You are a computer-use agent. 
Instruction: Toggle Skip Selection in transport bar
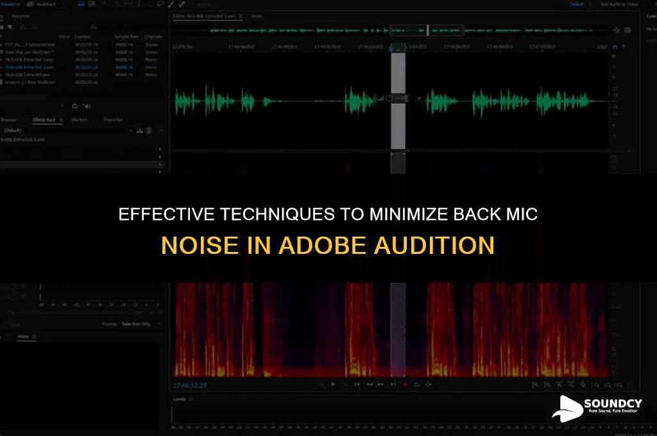(429, 385)
